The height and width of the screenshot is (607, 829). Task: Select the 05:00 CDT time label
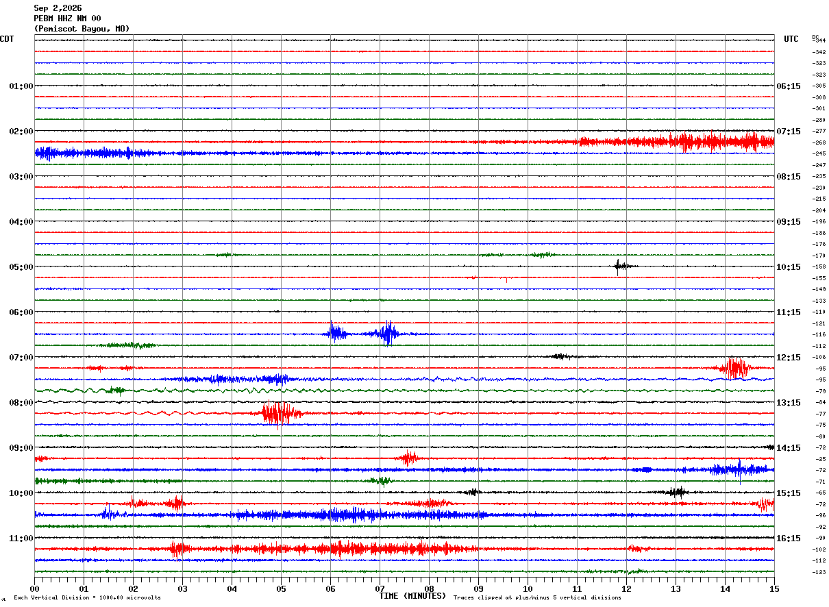[x=21, y=267]
